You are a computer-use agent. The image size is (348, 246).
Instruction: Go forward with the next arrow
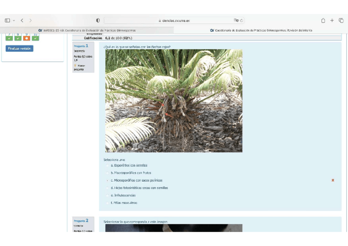click(30, 21)
